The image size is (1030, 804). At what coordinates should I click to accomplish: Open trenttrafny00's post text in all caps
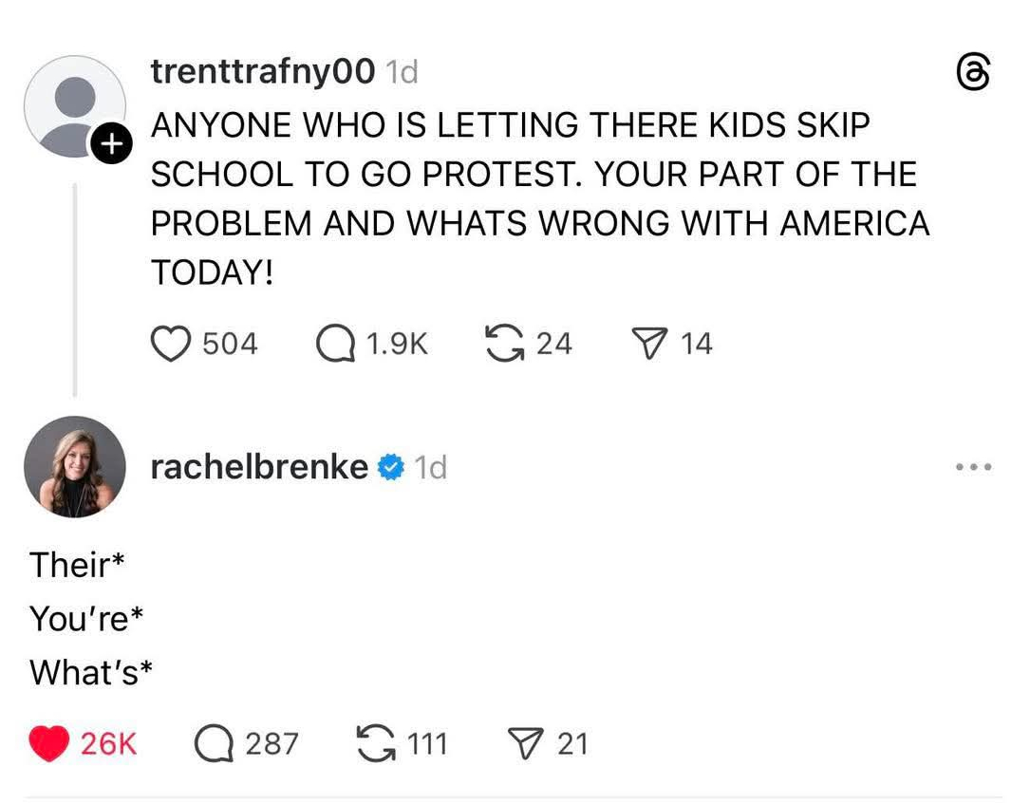pyautogui.click(x=539, y=198)
